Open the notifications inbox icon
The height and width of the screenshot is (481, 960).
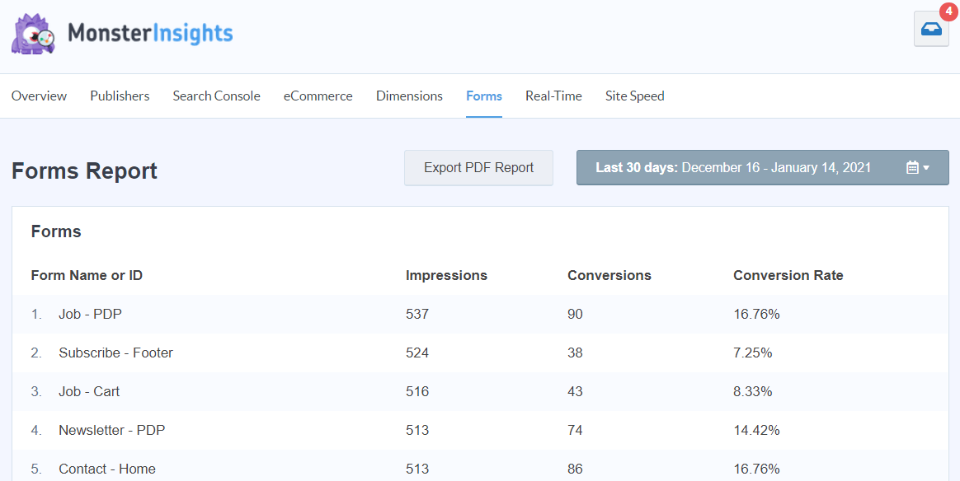931,29
